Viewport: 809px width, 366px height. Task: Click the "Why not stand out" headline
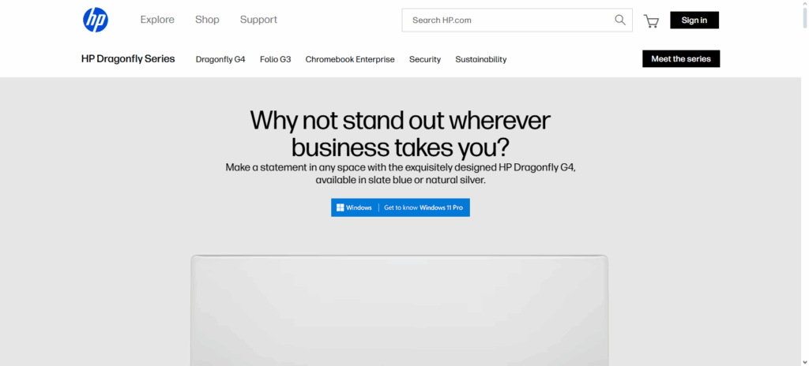click(401, 134)
